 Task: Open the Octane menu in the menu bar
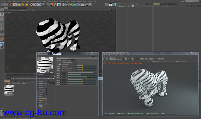[73, 1]
